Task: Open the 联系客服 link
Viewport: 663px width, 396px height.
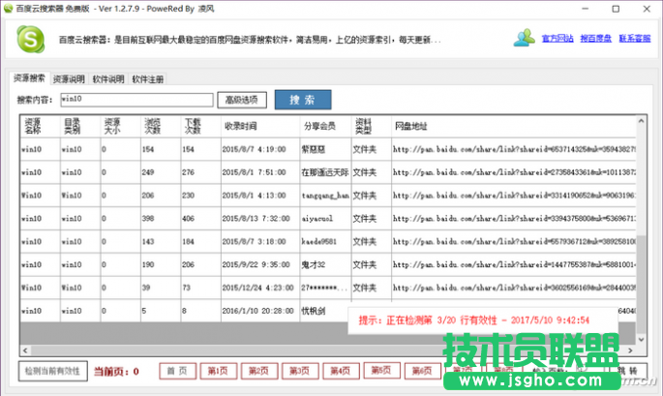Action: (635, 39)
